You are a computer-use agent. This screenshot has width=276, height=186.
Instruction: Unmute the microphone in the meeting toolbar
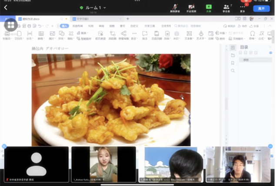click(175, 8)
